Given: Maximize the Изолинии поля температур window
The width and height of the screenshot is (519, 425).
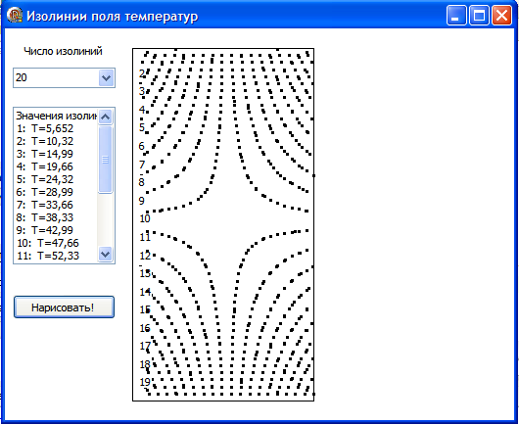Looking at the screenshot, I should (x=479, y=16).
